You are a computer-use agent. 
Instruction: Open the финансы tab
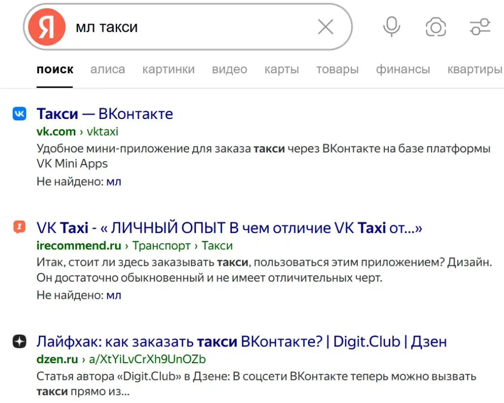point(403,69)
